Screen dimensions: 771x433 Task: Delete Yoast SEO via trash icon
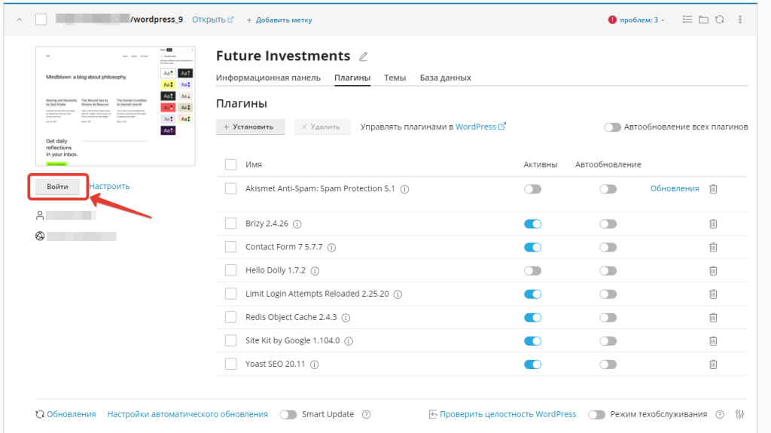click(x=714, y=364)
